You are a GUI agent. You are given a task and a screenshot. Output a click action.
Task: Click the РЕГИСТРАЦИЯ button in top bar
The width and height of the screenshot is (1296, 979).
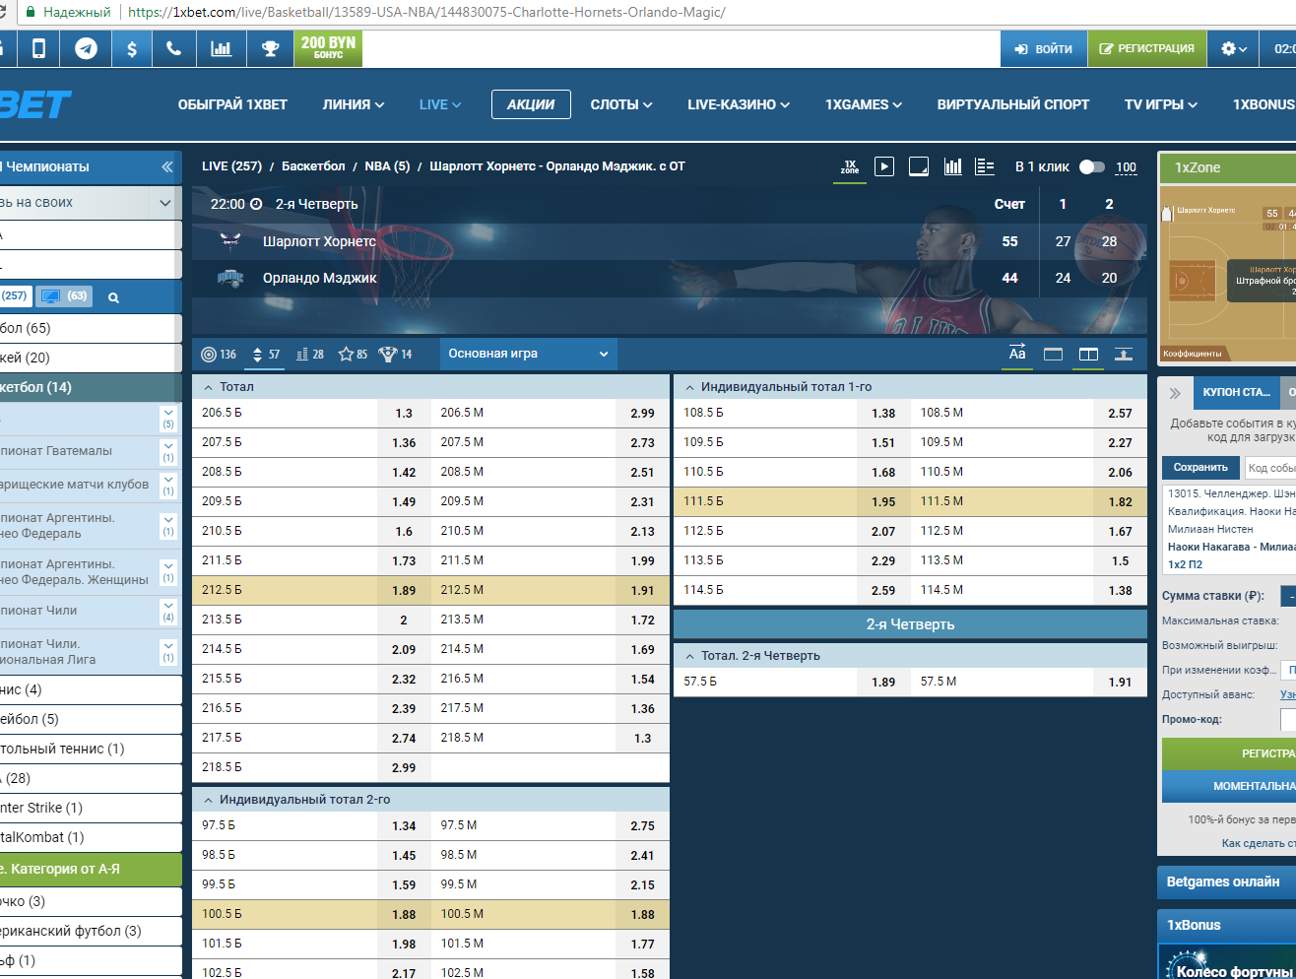[x=1147, y=48]
